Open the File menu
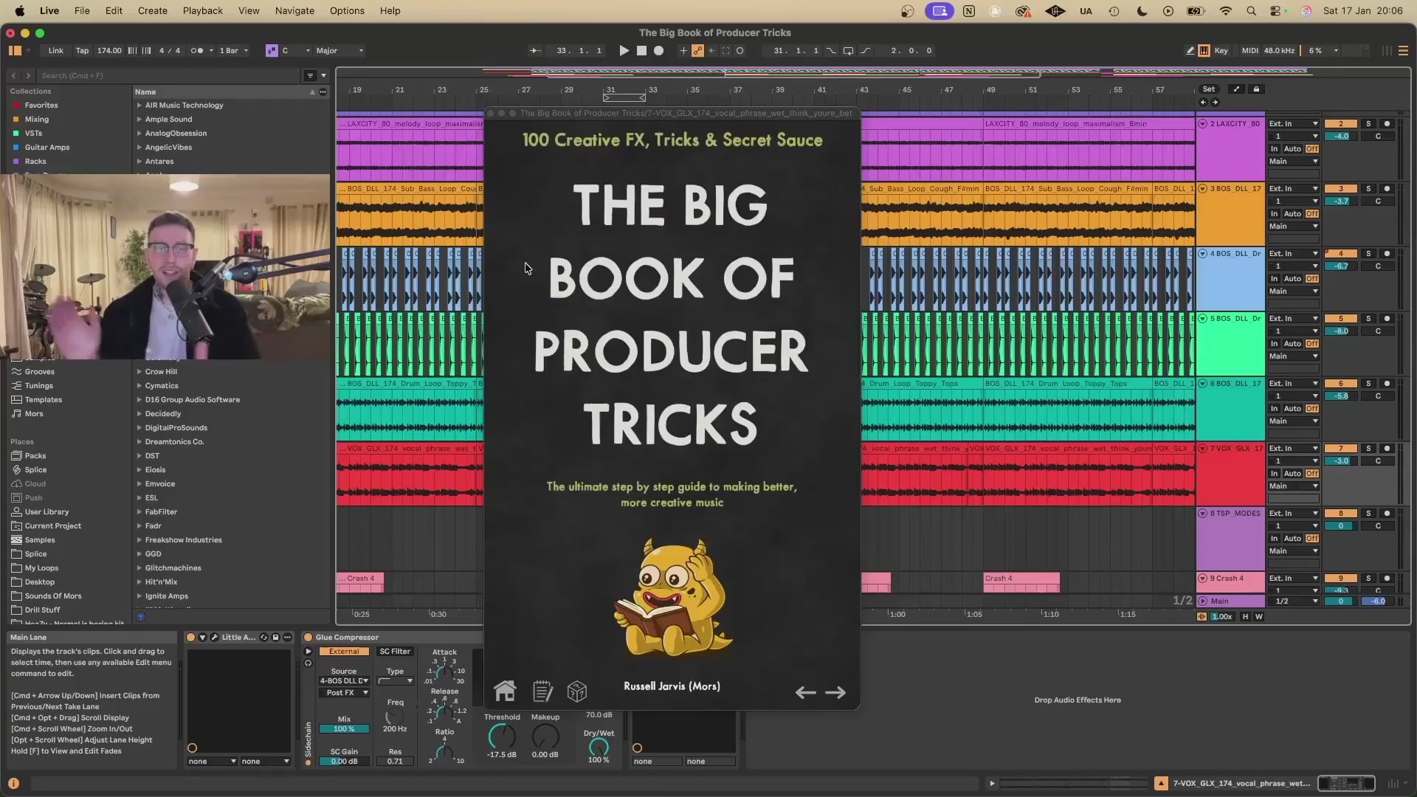The height and width of the screenshot is (797, 1417). tap(82, 11)
